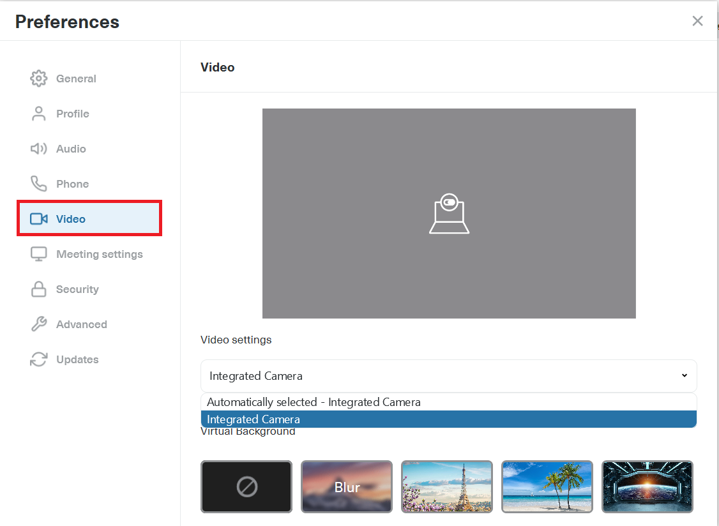Close the Preferences dialog
Screen dimensions: 719x526
(x=697, y=21)
